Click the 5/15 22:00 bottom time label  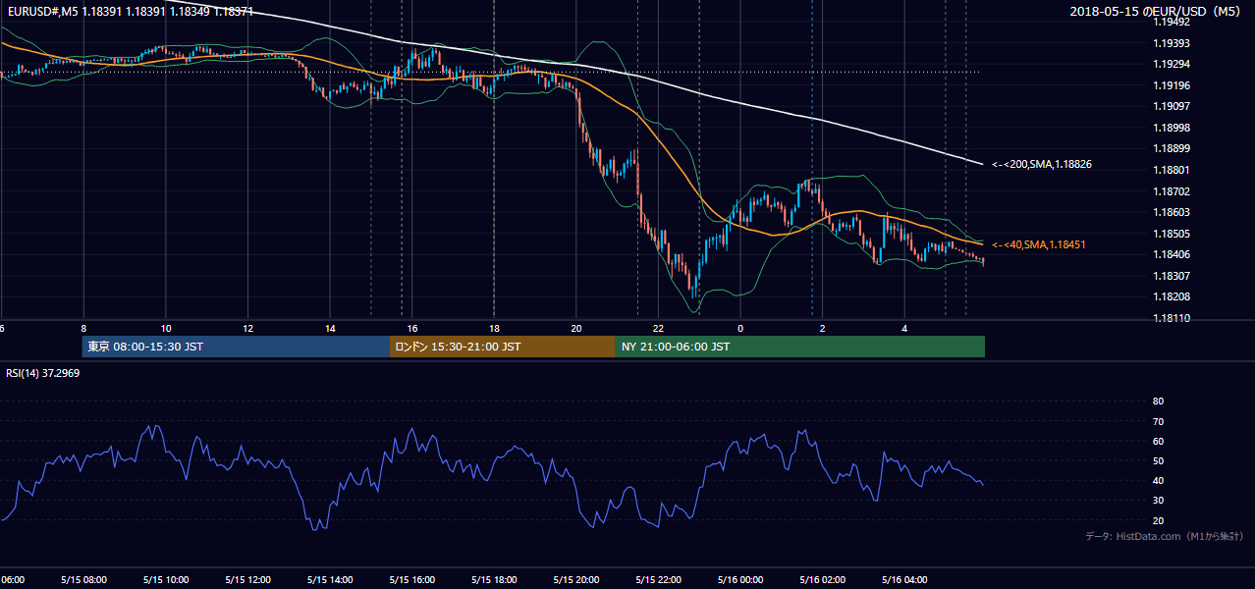[x=659, y=579]
